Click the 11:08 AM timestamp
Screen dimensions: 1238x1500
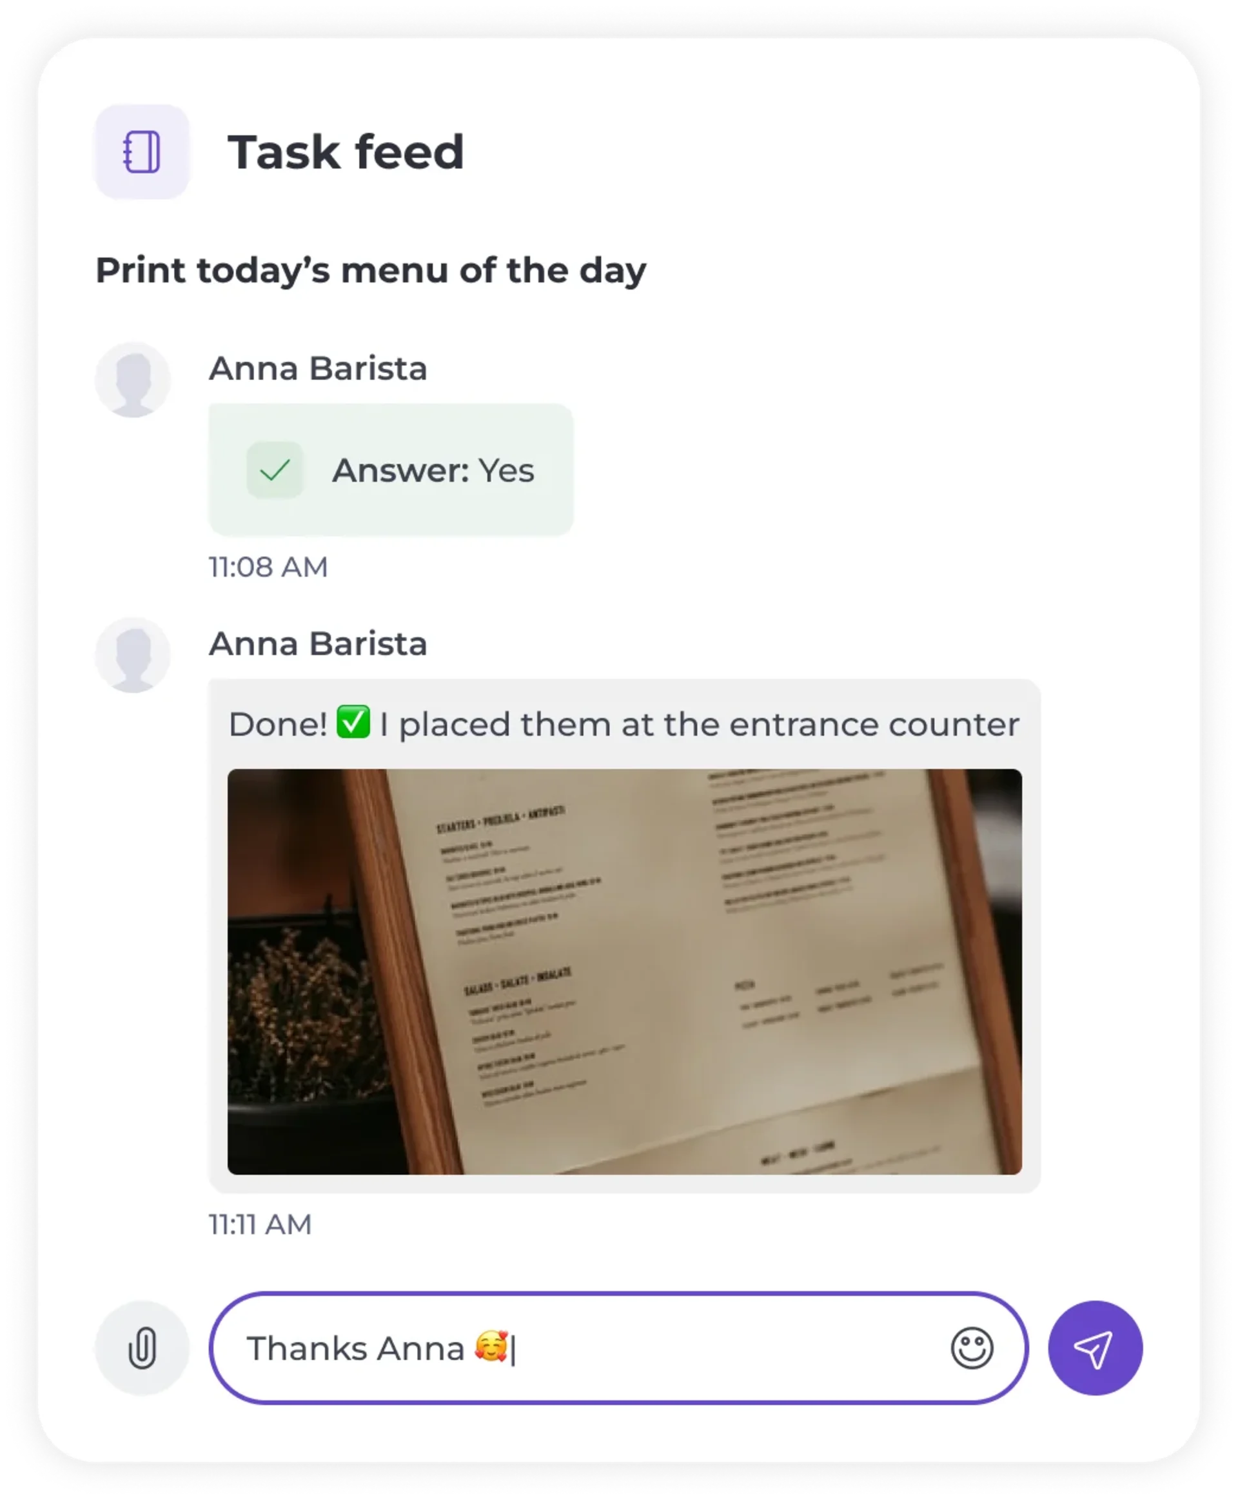point(268,567)
